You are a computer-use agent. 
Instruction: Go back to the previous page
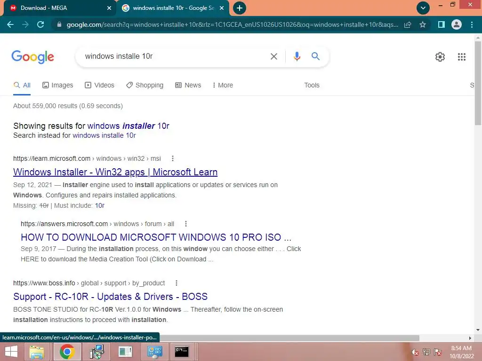pyautogui.click(x=10, y=24)
